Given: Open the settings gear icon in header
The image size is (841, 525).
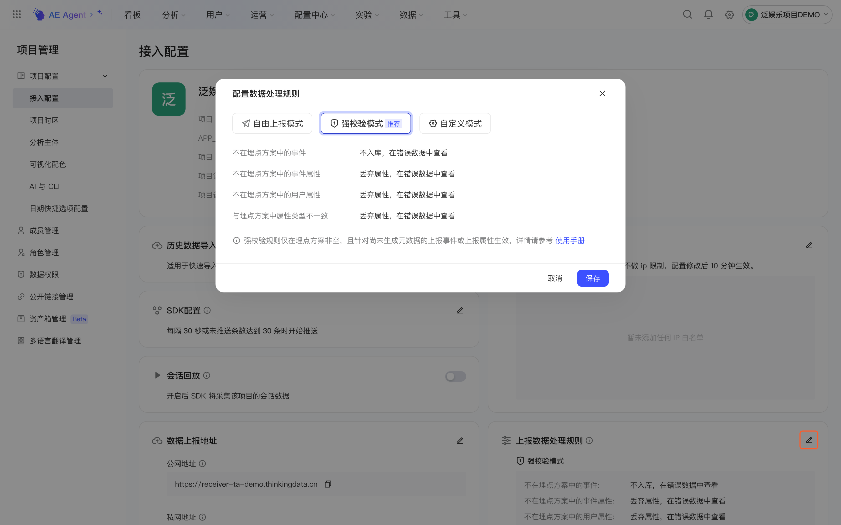Looking at the screenshot, I should pos(730,15).
